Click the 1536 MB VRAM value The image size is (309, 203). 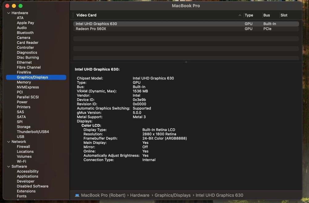tap(140, 91)
